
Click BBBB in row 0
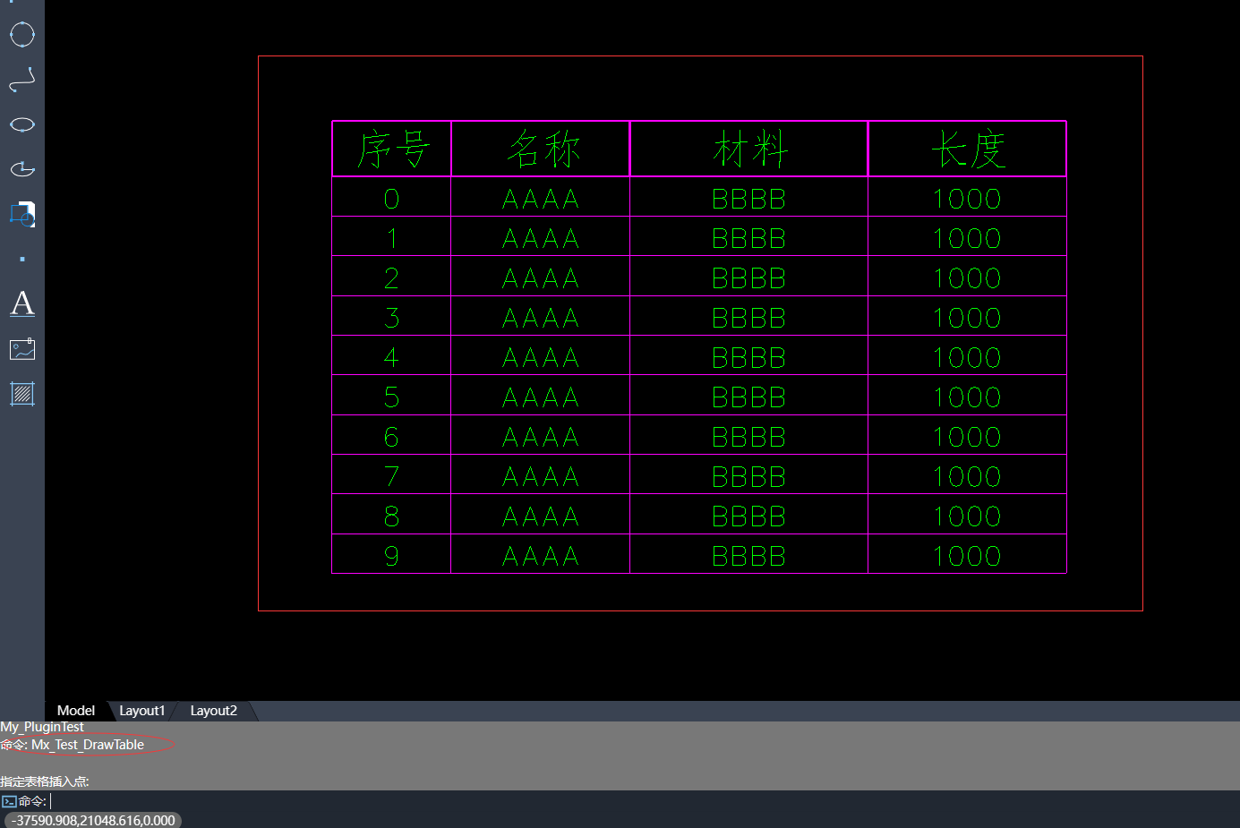749,199
